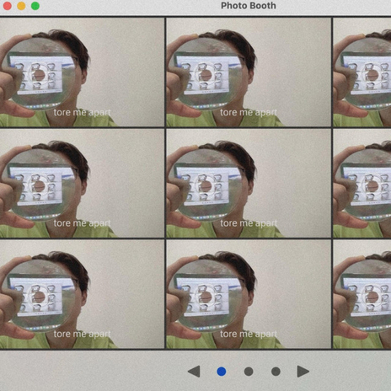Minimize window with the yellow button
The height and width of the screenshot is (391, 391).
point(21,6)
